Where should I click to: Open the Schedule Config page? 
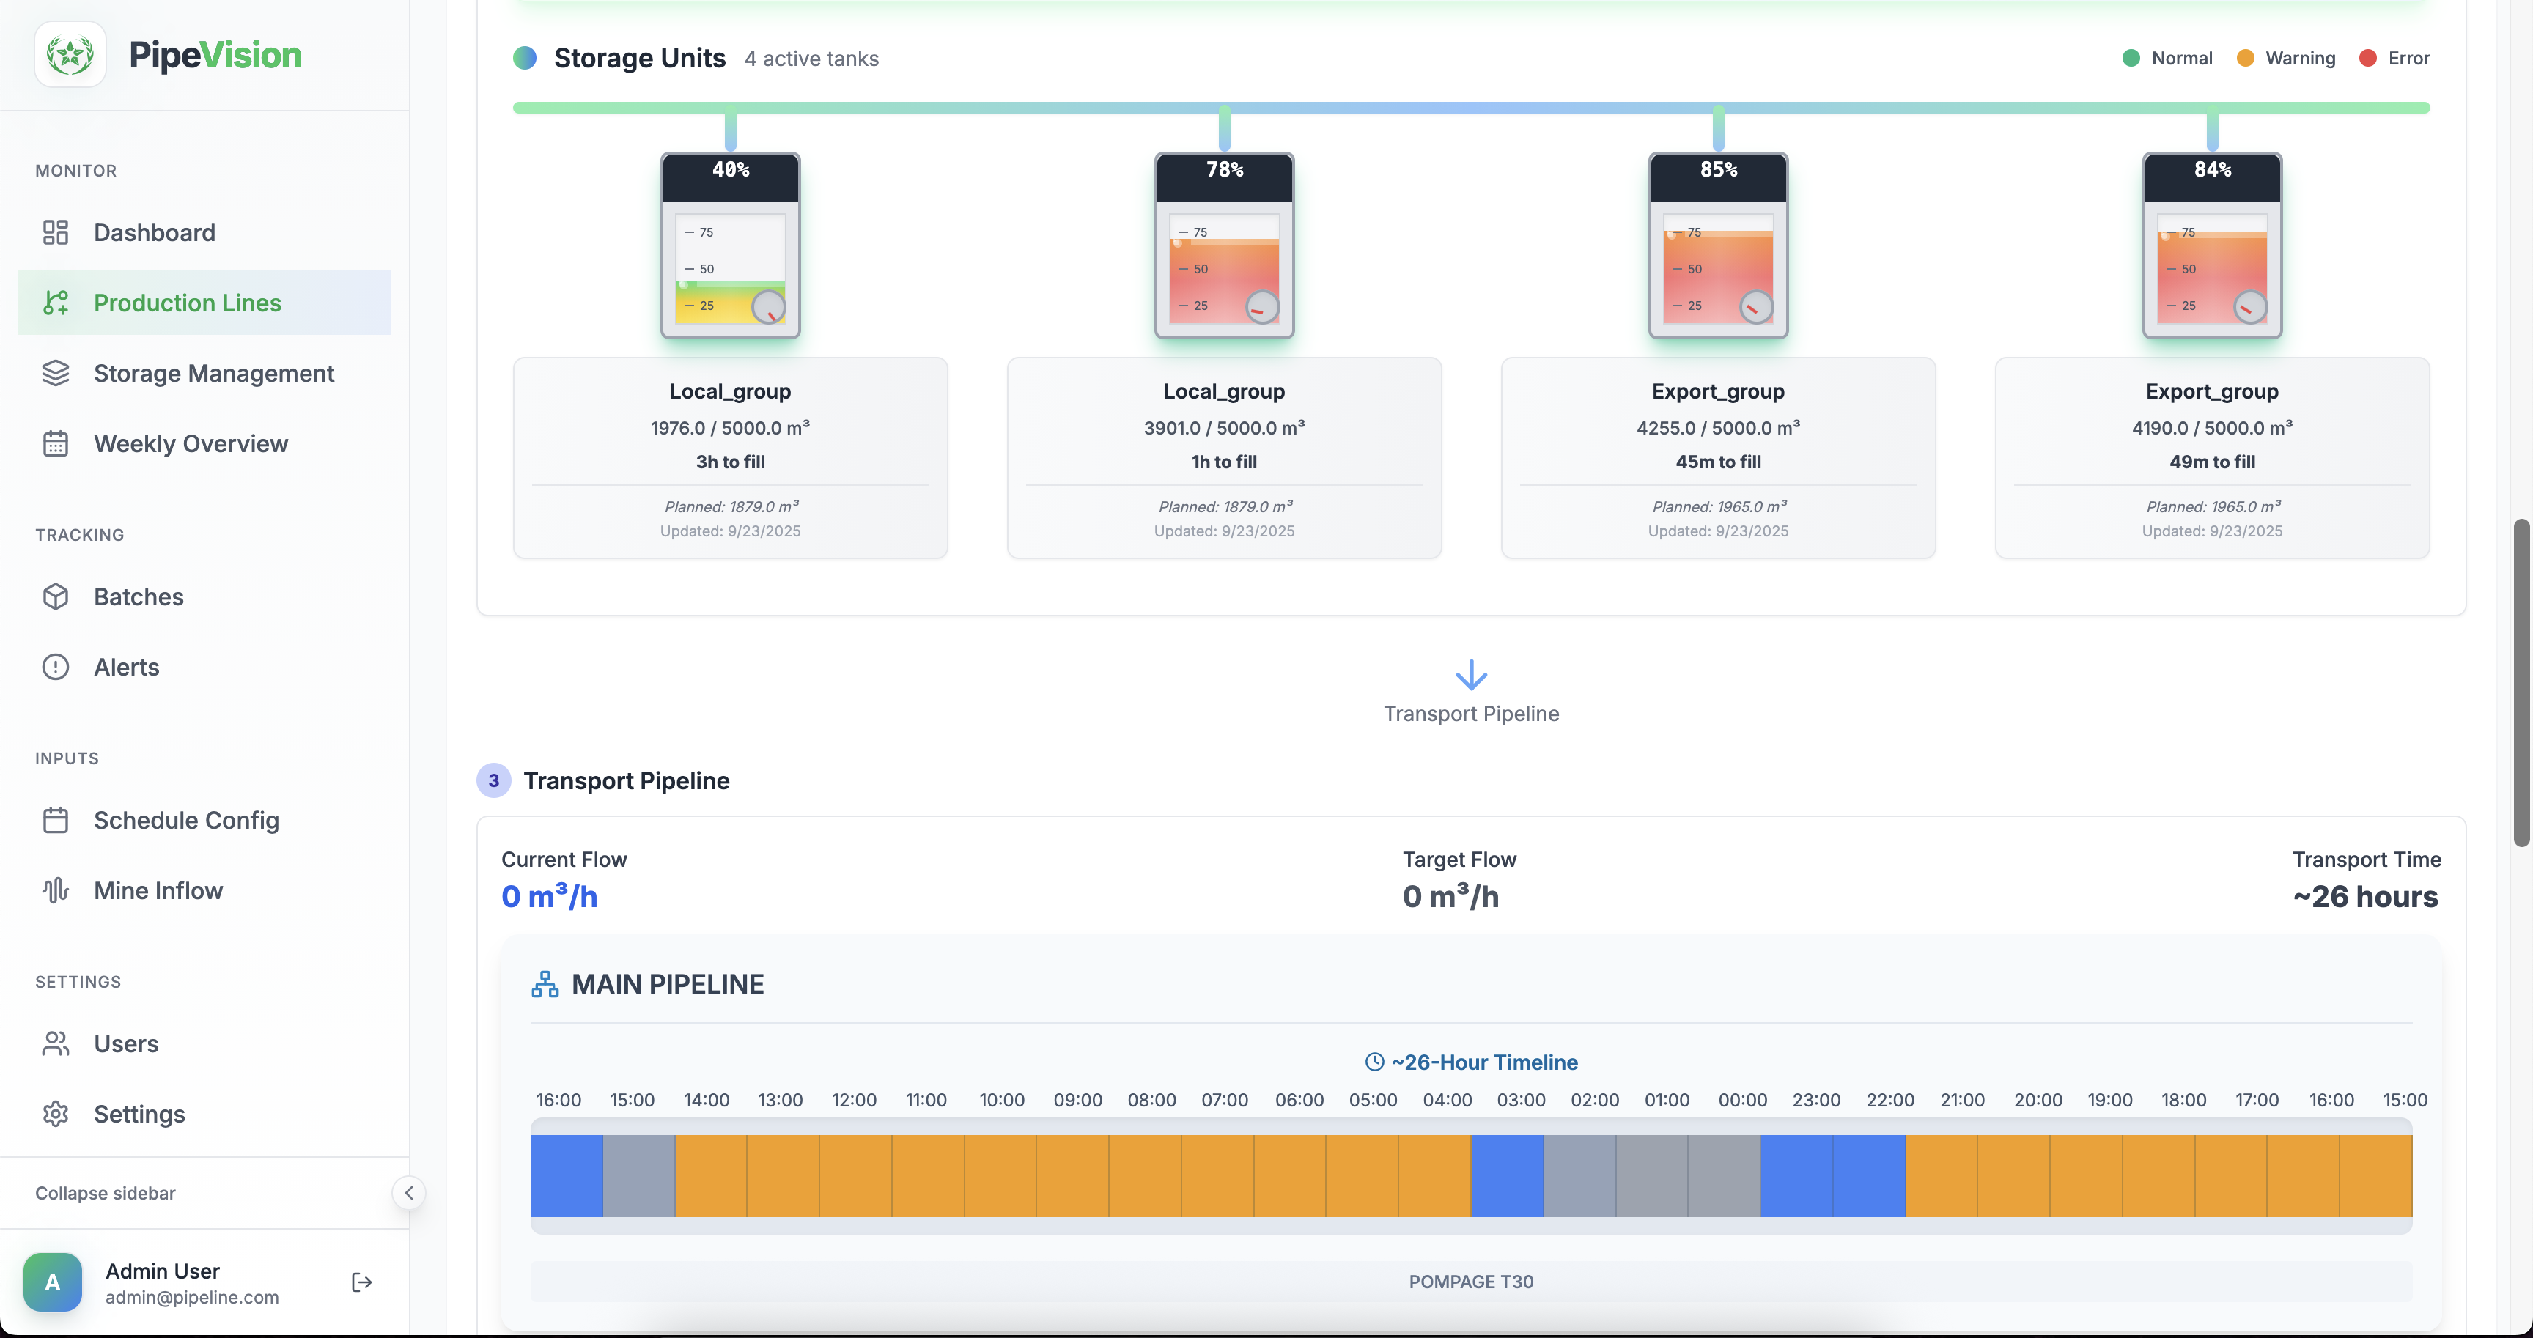click(186, 820)
